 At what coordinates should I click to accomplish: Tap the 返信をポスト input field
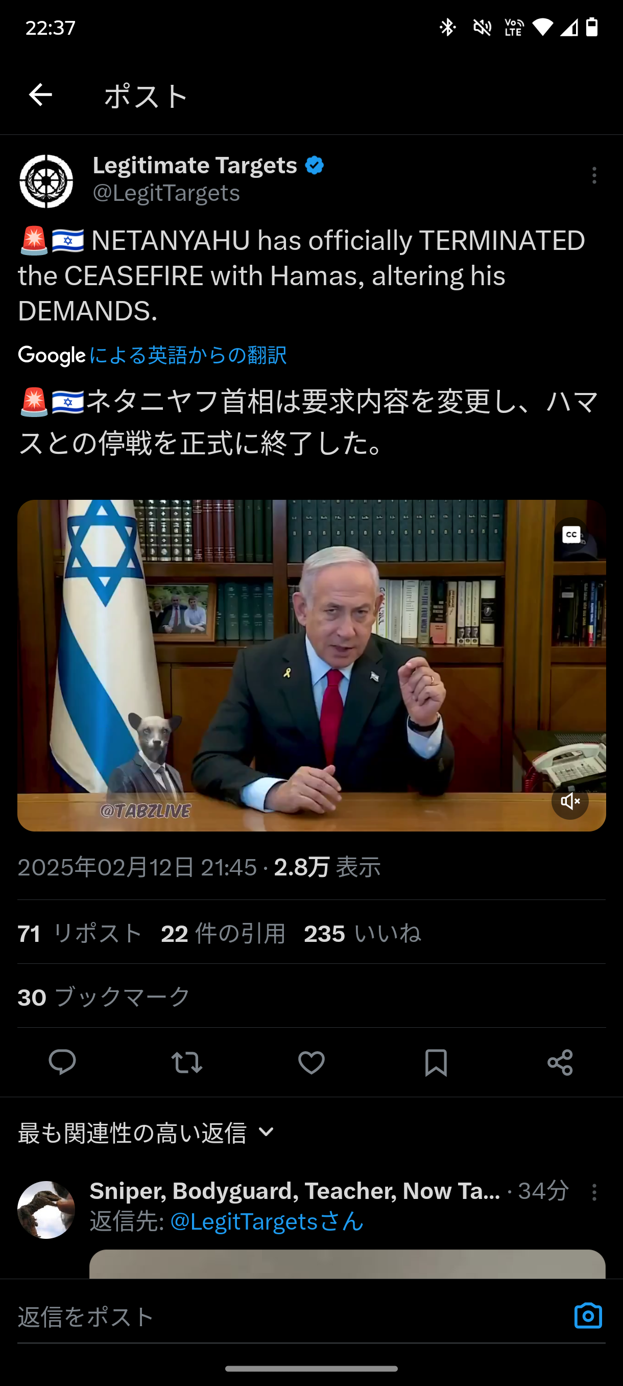(290, 1316)
